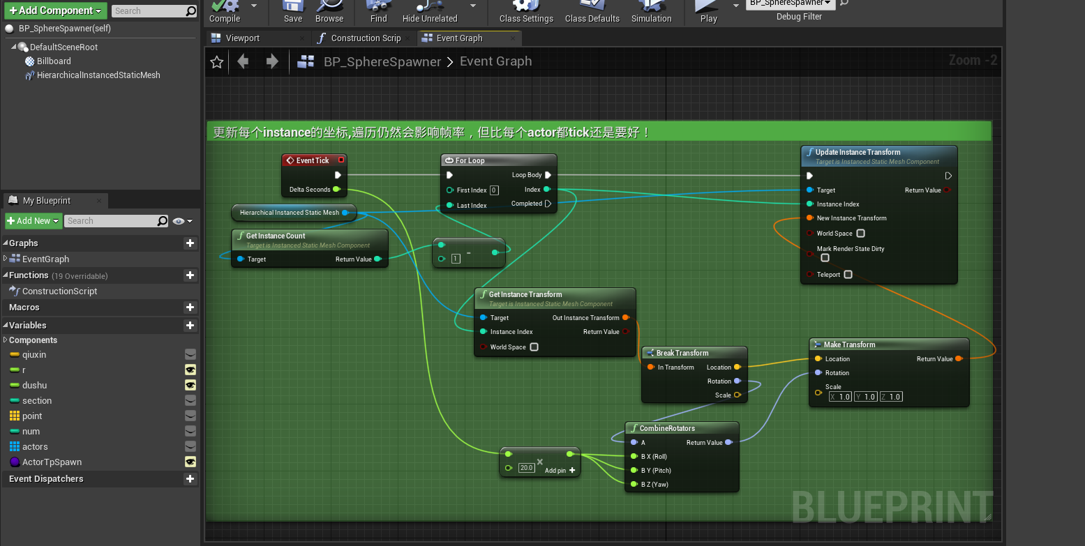Toggle eye visibility for variable dushu
Image resolution: width=1085 pixels, height=546 pixels.
point(190,385)
